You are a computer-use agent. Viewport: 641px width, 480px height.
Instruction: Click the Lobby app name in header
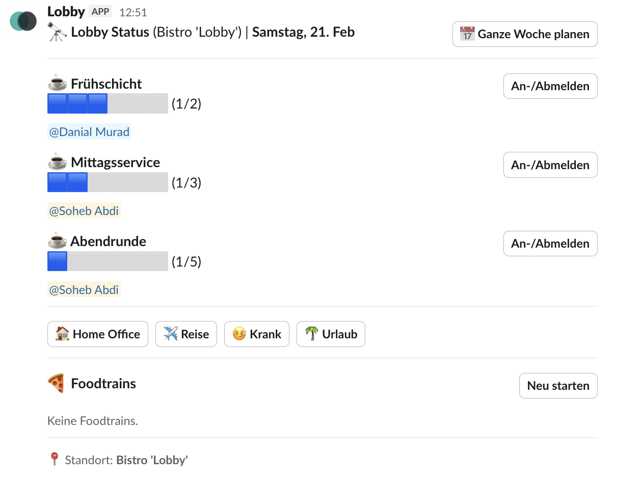[66, 11]
